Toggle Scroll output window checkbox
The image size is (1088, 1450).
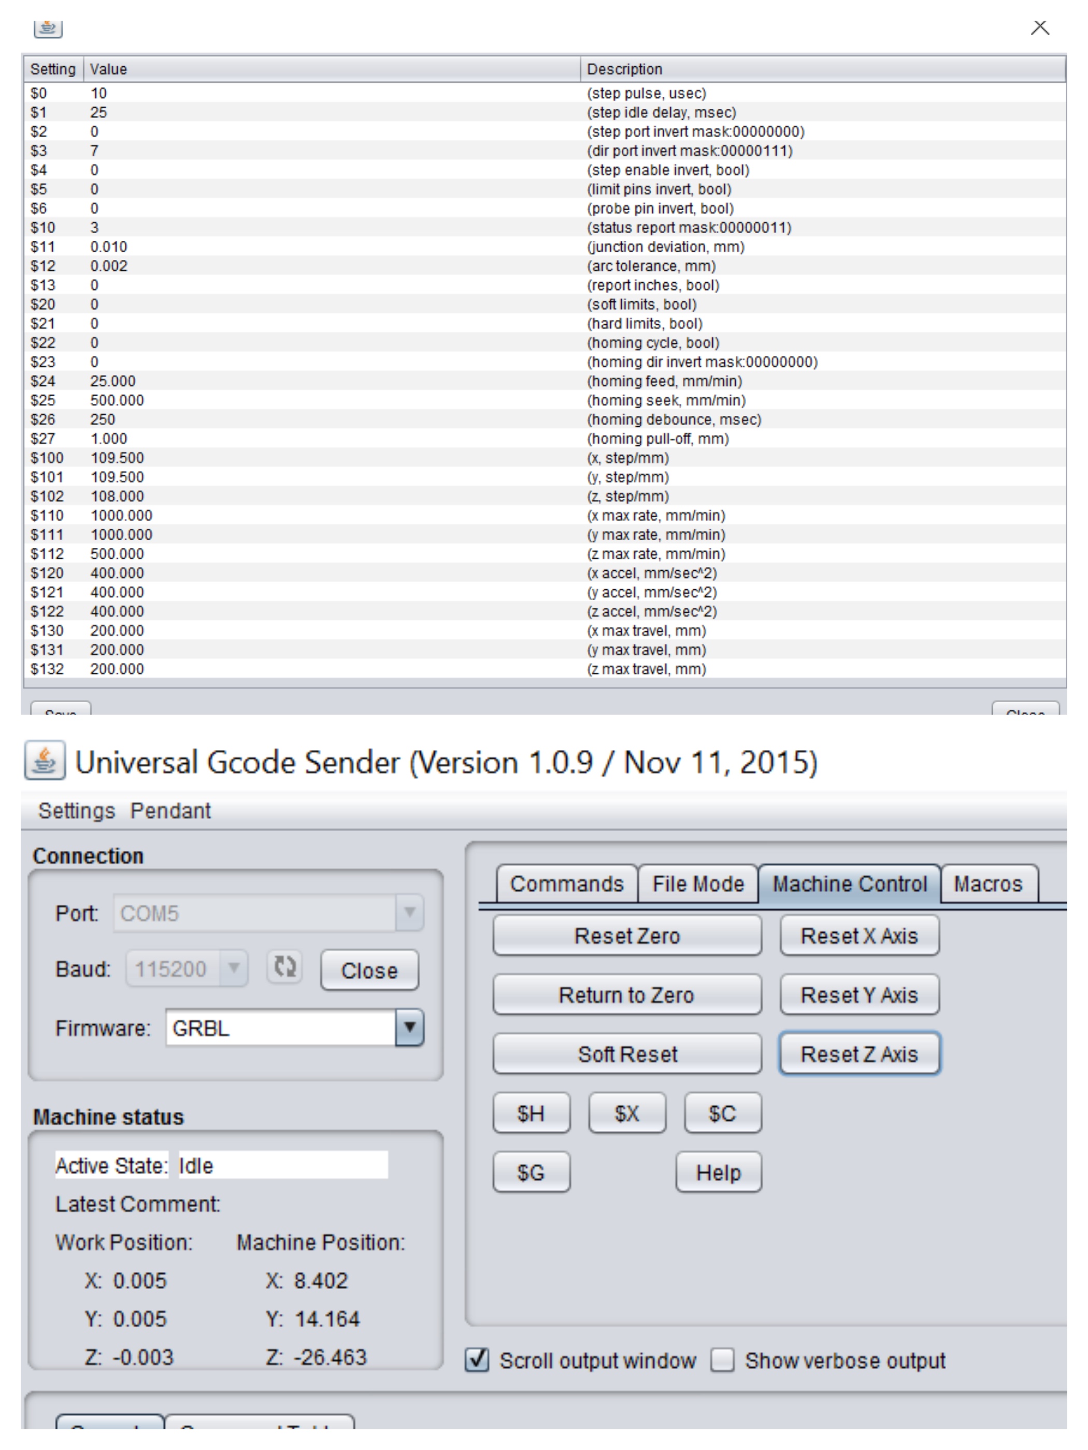point(477,1359)
